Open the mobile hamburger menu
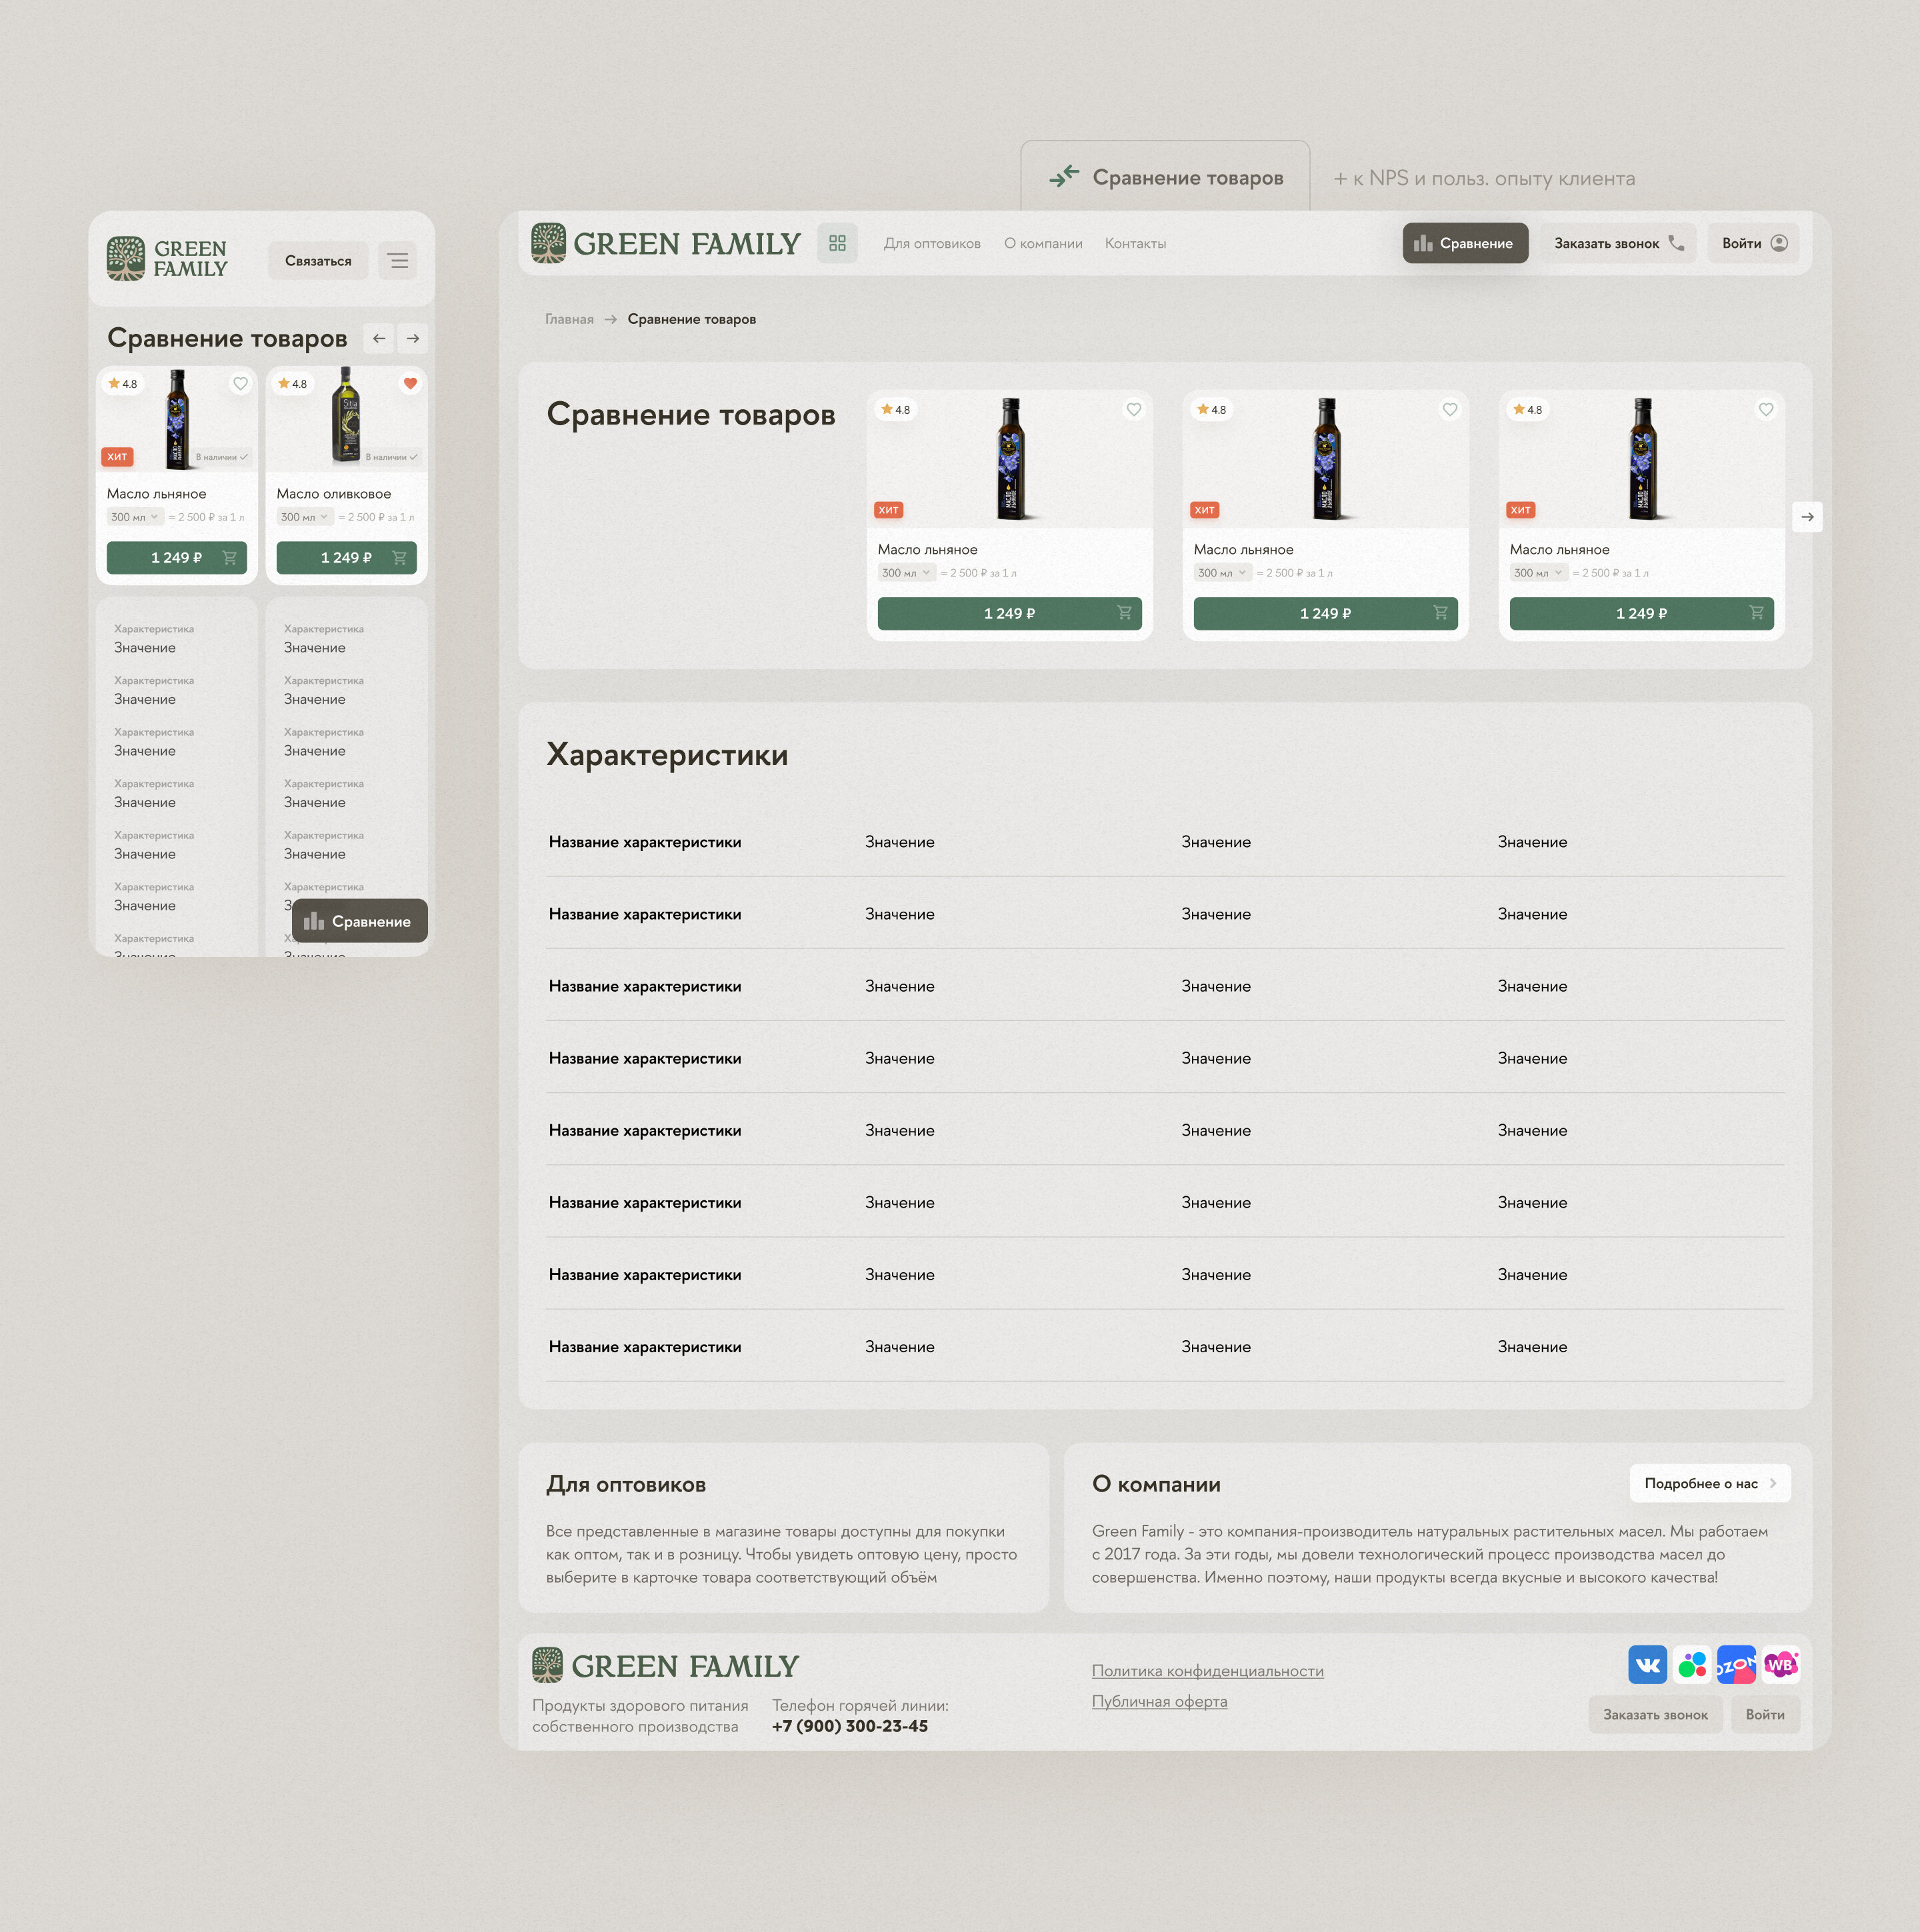 coord(397,261)
